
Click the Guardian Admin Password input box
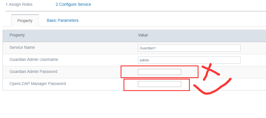(159, 72)
